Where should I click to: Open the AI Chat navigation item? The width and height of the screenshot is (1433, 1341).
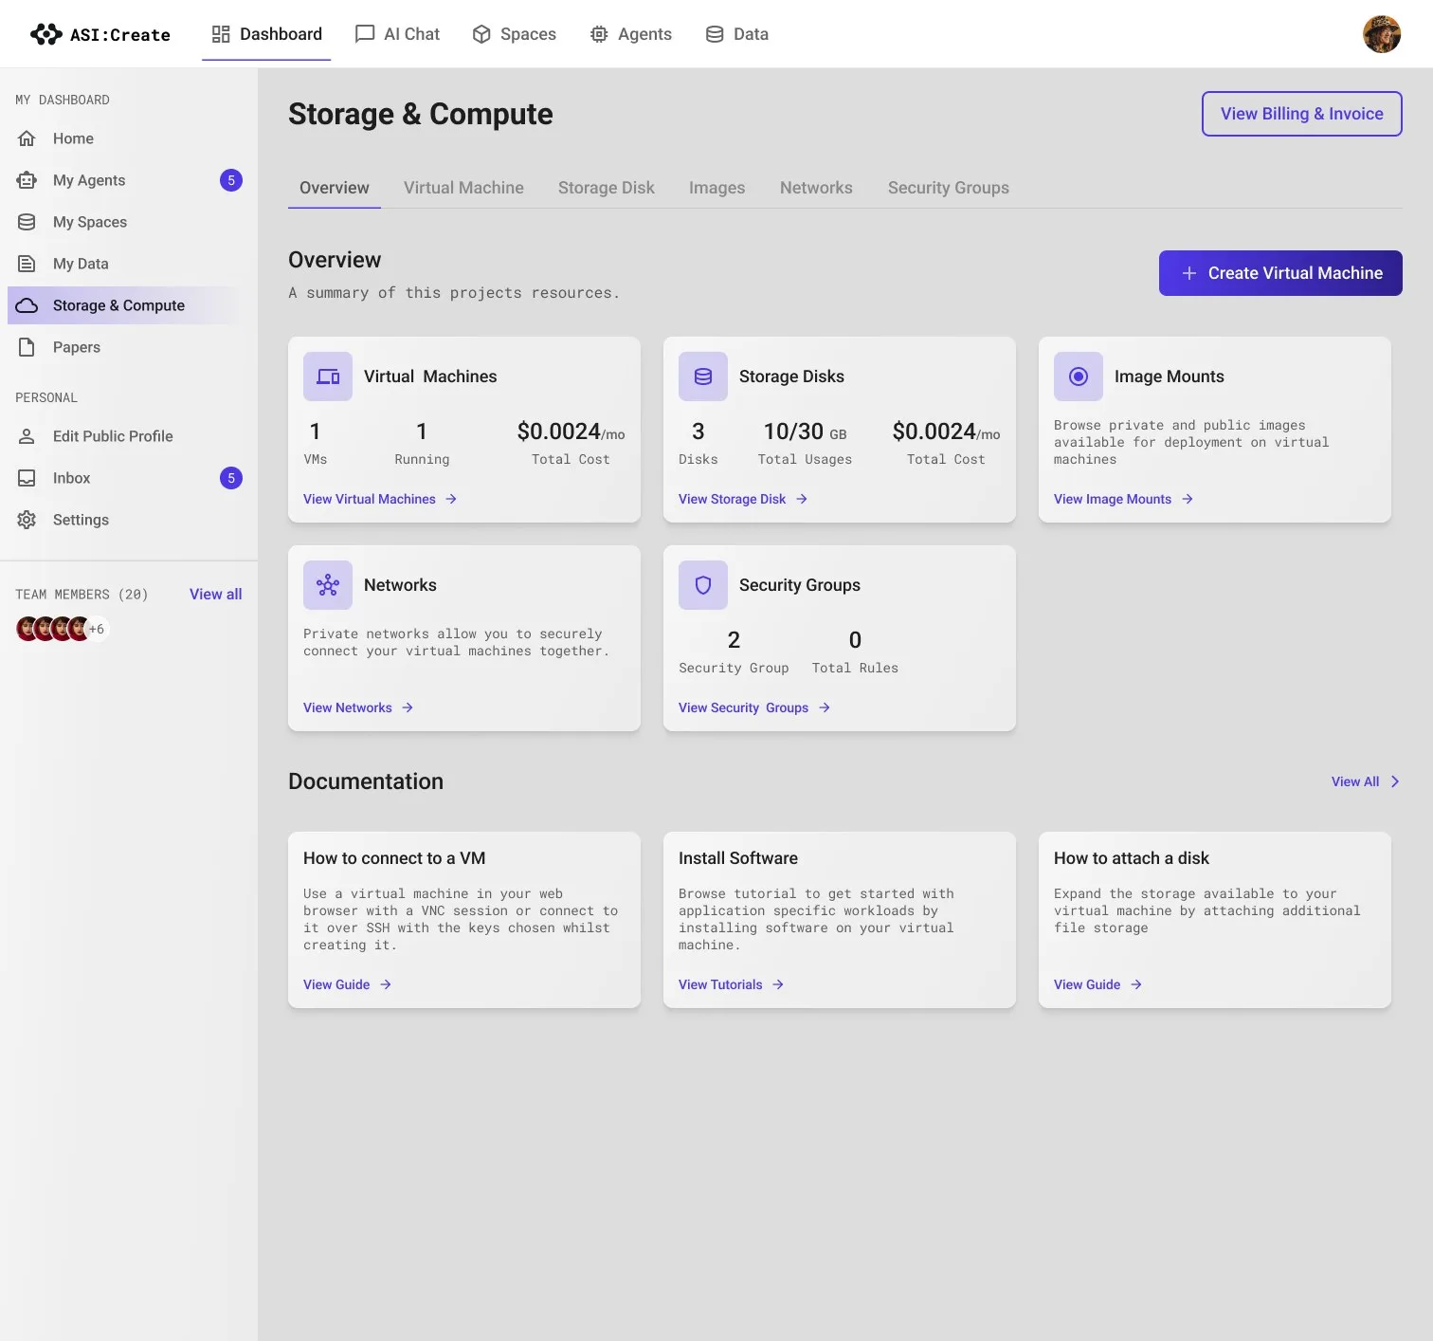(397, 34)
